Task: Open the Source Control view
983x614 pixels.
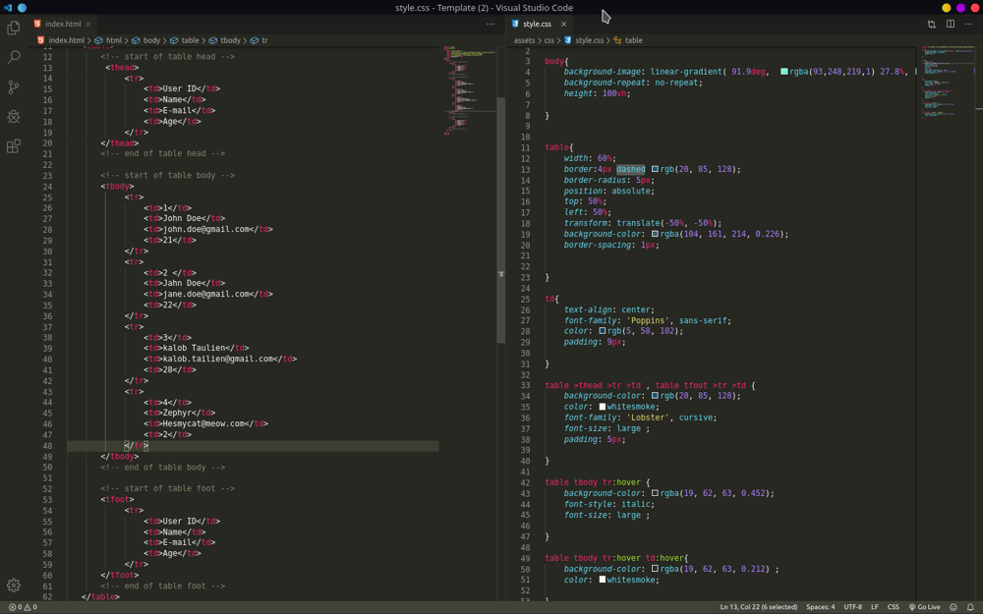Action: coord(14,87)
